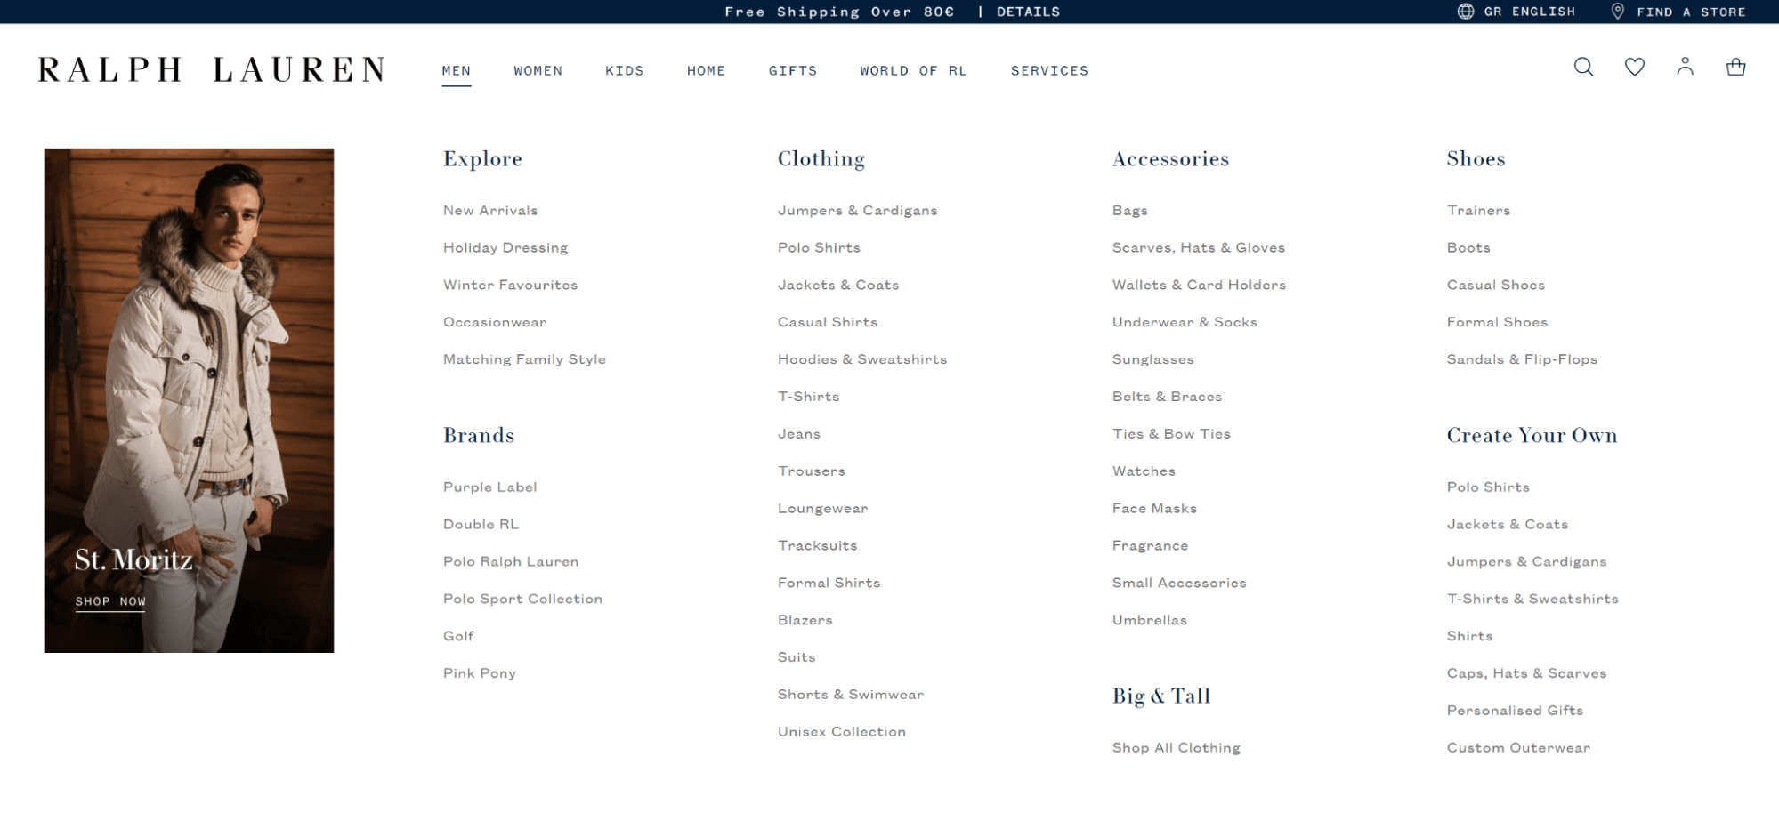
Task: Open Trousers link
Action: (812, 471)
